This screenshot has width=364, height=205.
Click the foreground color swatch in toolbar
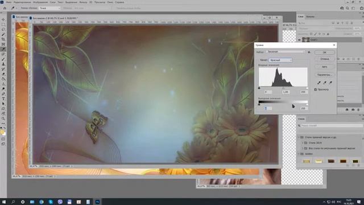click(x=2, y=132)
